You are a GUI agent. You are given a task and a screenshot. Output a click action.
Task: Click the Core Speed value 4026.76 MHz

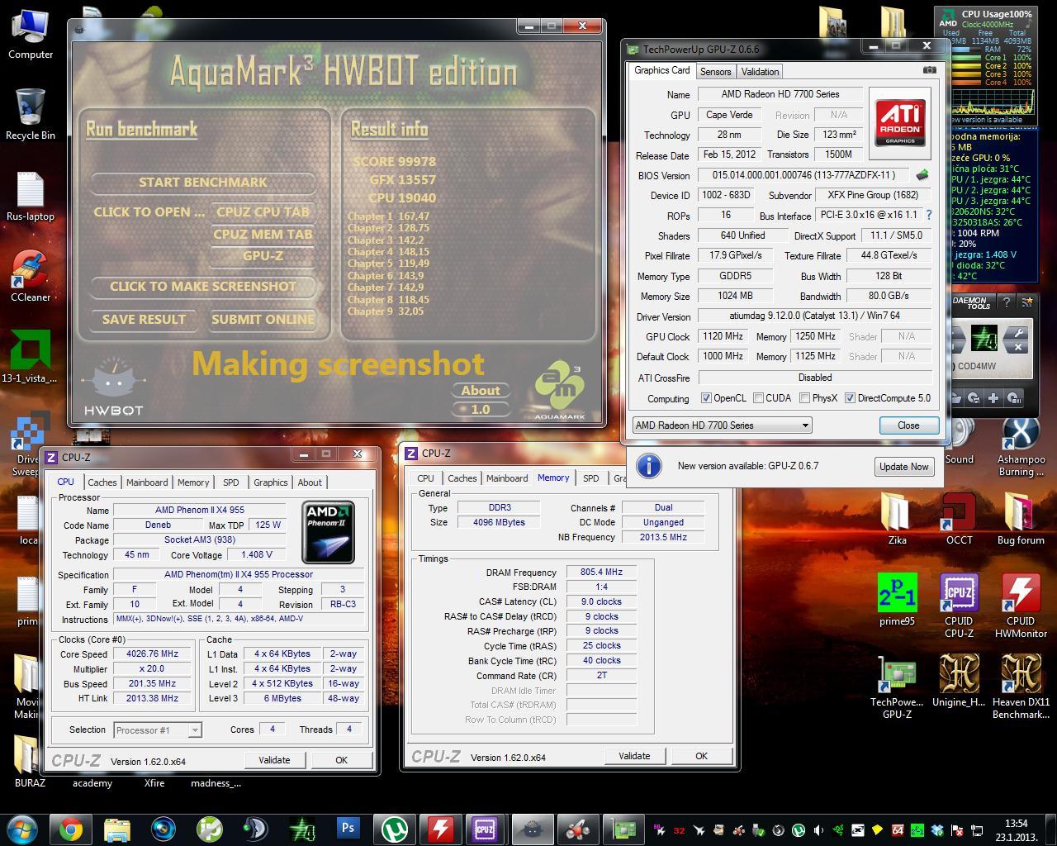(x=152, y=654)
